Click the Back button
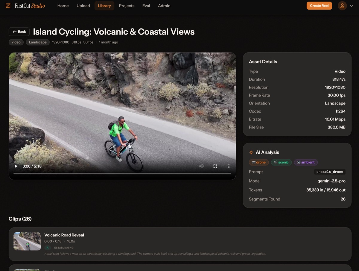 click(x=19, y=32)
